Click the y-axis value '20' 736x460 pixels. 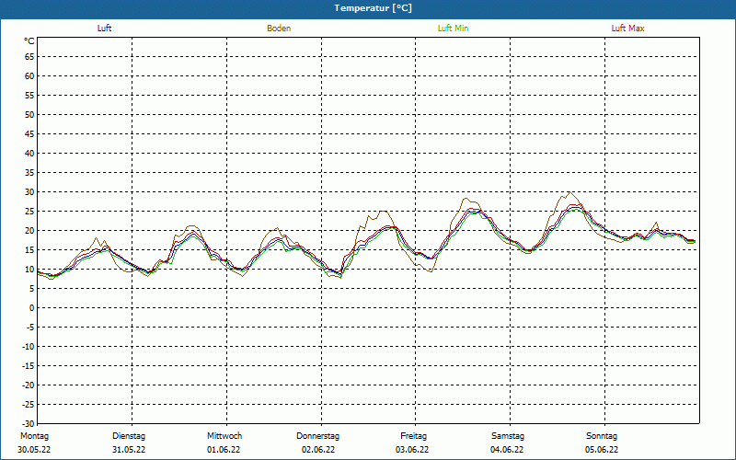[x=29, y=231]
